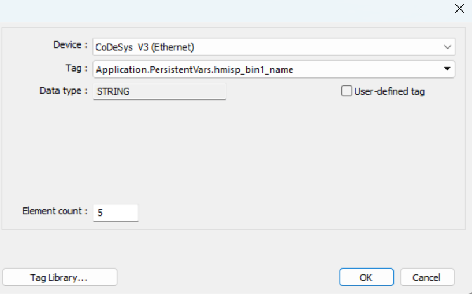This screenshot has height=294, width=472.
Task: Click the 'Element count :' label
Action: pos(55,211)
